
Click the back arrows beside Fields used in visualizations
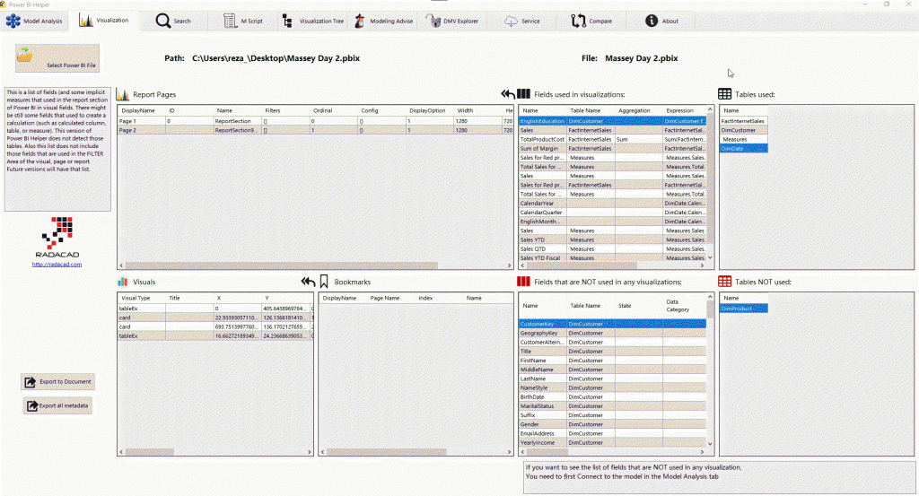pyautogui.click(x=509, y=94)
